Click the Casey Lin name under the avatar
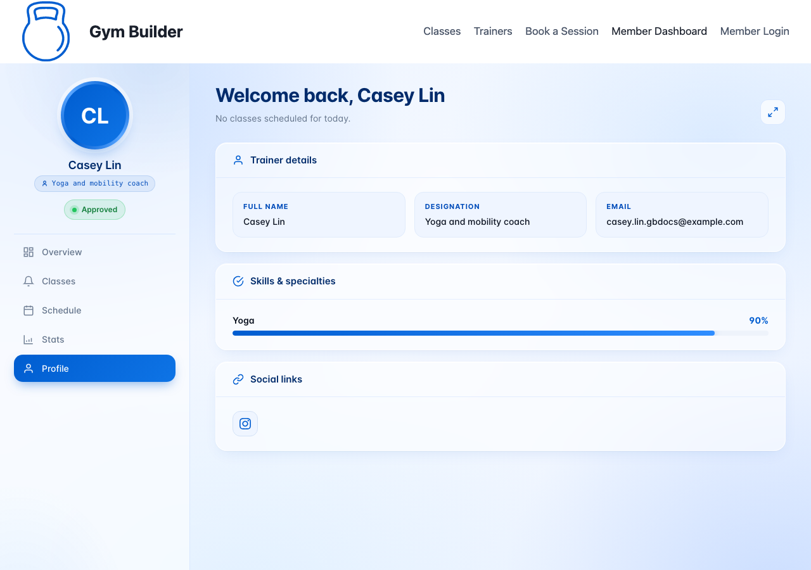Screen dimensions: 811x570 (95, 165)
